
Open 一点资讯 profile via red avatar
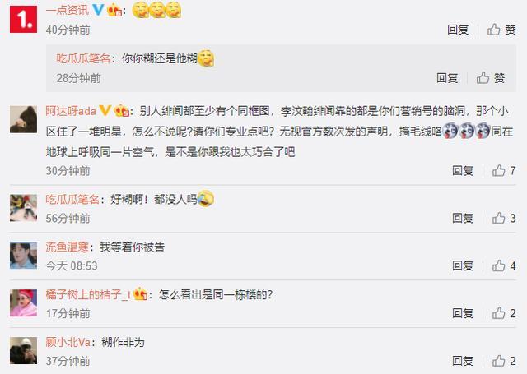coord(23,19)
